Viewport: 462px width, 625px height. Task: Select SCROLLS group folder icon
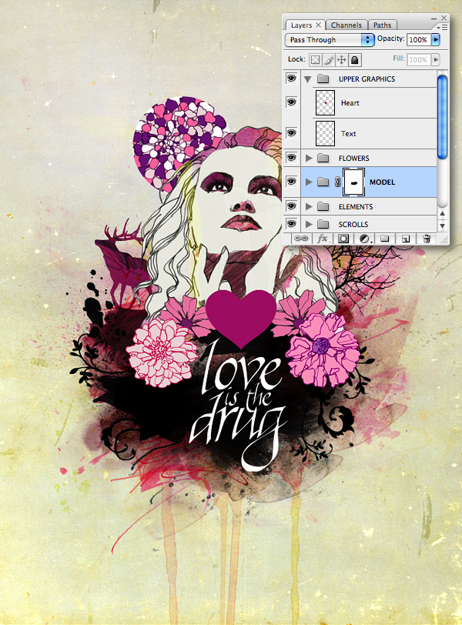click(323, 224)
